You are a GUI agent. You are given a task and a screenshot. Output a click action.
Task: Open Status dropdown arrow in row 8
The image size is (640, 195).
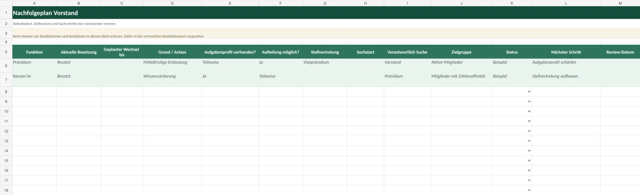[529, 92]
